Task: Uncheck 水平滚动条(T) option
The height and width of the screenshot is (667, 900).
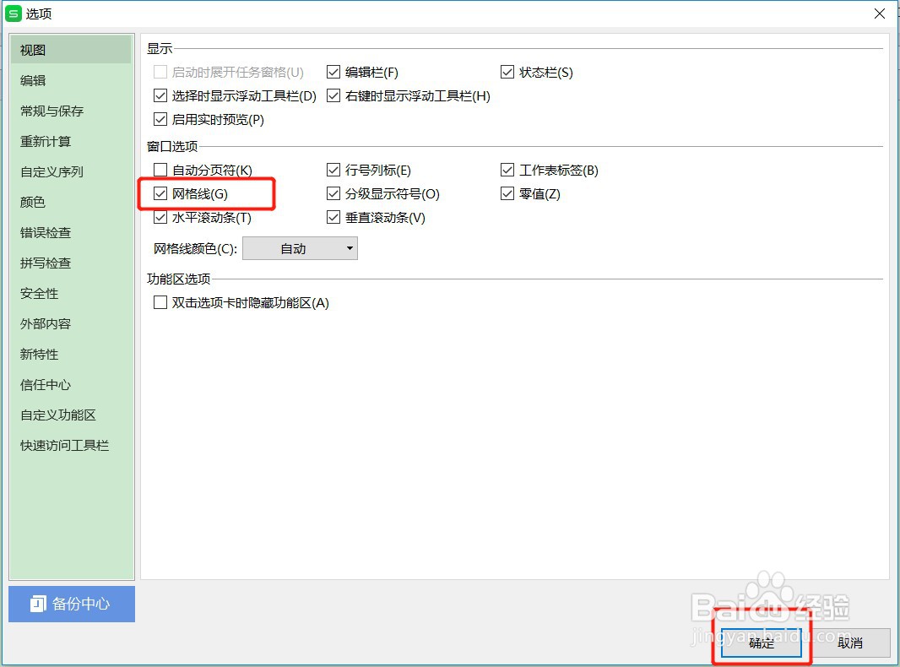Action: [160, 217]
